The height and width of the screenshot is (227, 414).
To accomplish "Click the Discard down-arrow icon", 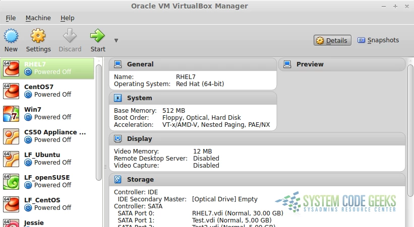I will pyautogui.click(x=70, y=36).
